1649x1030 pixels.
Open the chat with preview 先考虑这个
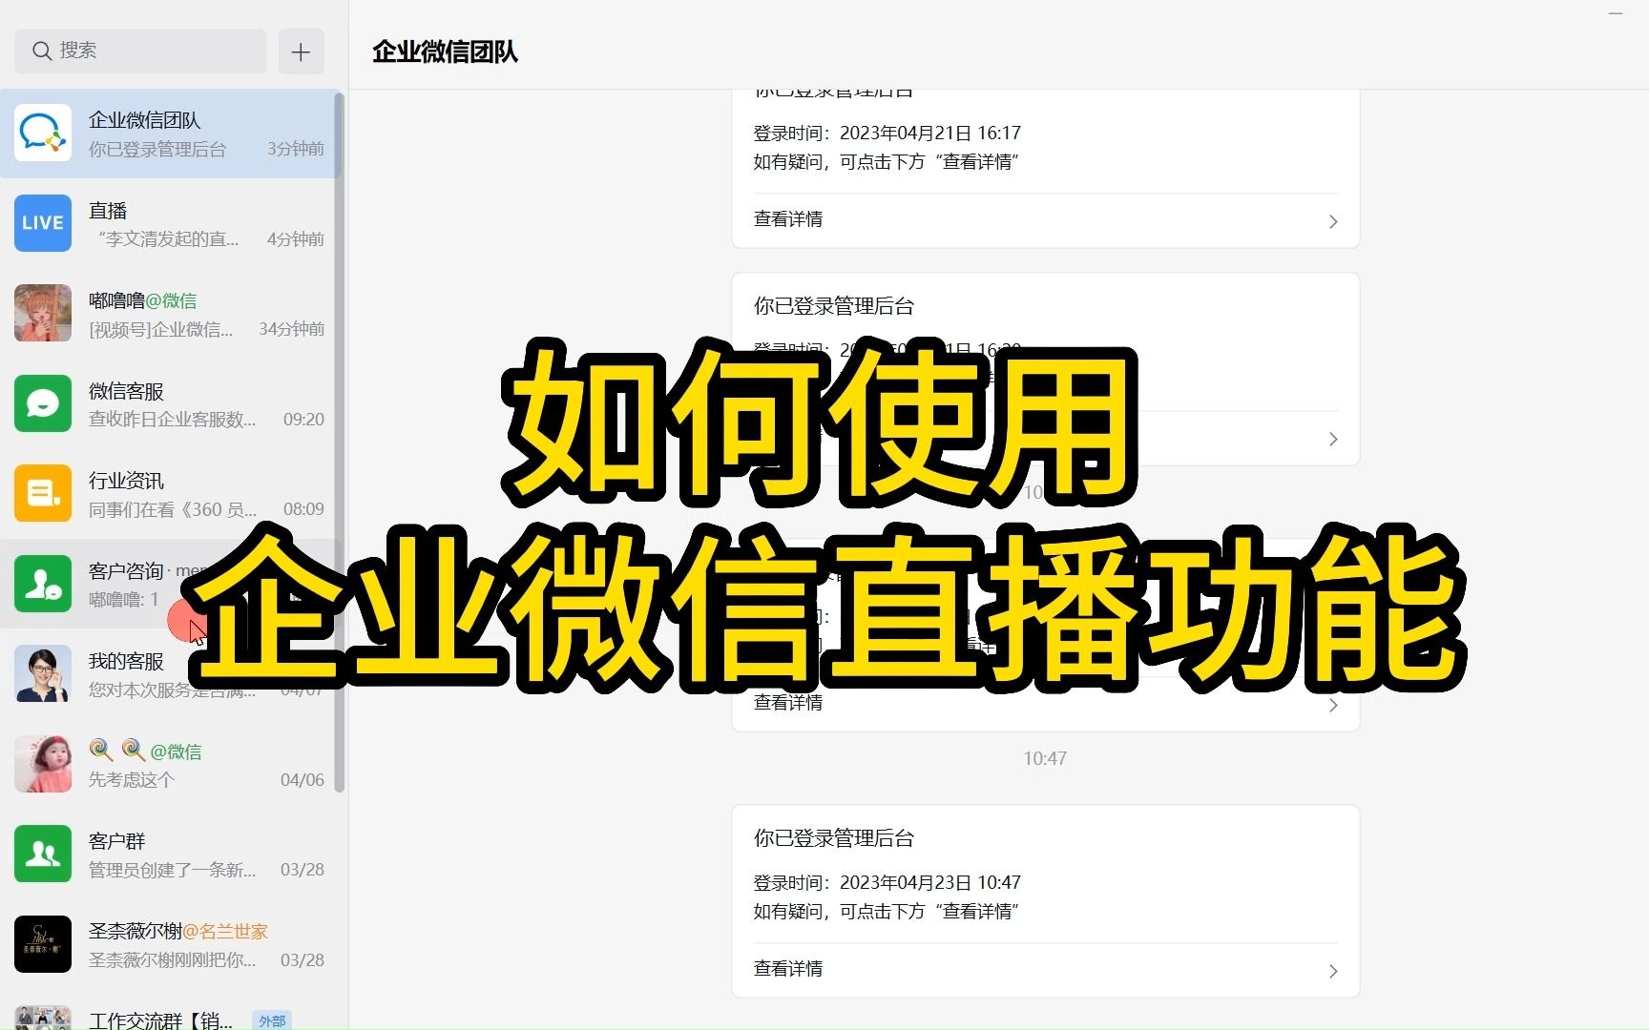[169, 764]
